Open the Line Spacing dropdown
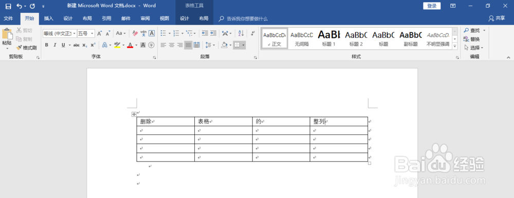 (x=210, y=45)
